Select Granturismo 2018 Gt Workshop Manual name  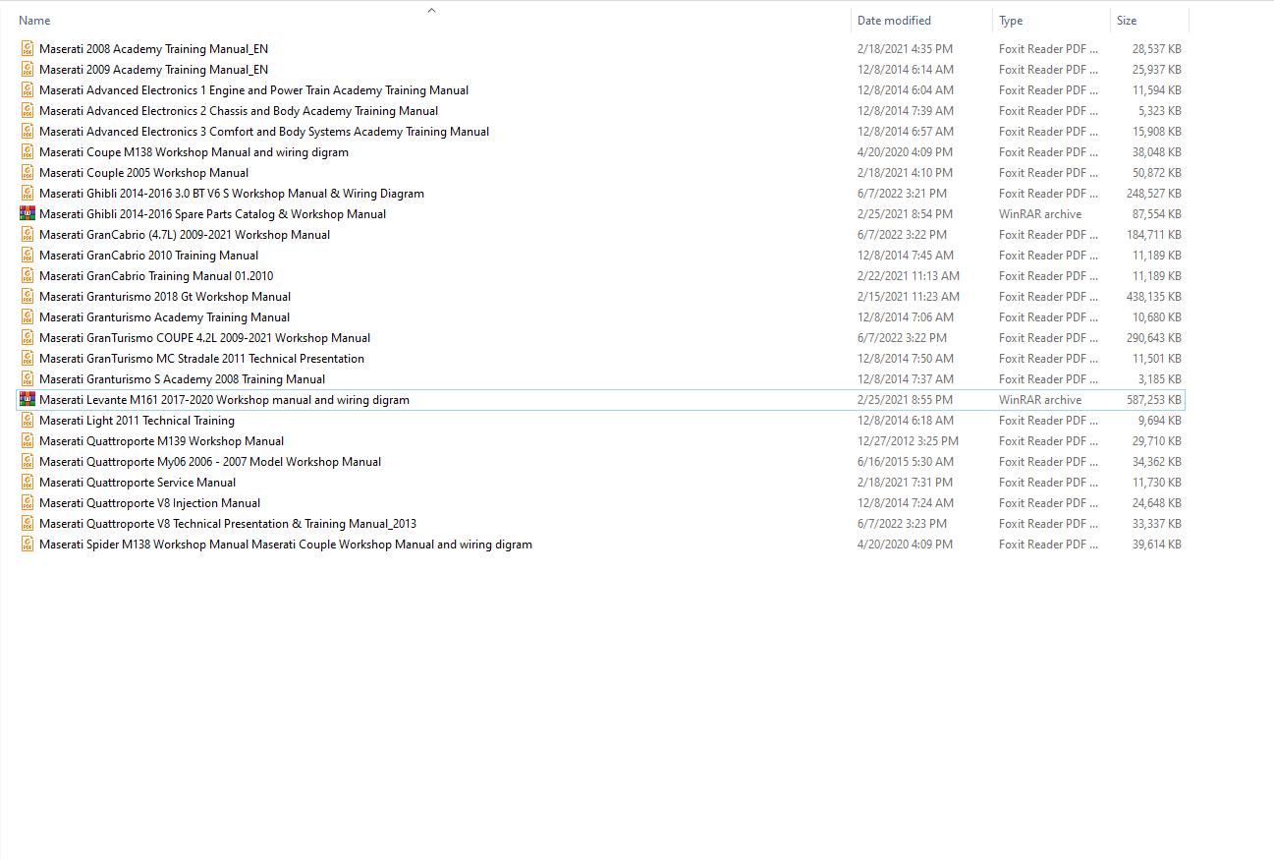[x=165, y=296]
